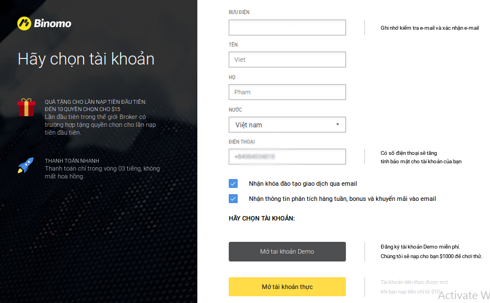Viewport: 490px width, 303px height.
Task: Click the THANH TOÁN NHANH text block
Action: [102, 168]
